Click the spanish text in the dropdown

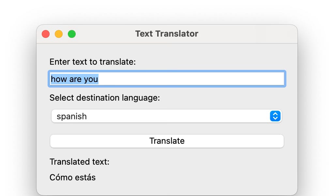(x=72, y=116)
